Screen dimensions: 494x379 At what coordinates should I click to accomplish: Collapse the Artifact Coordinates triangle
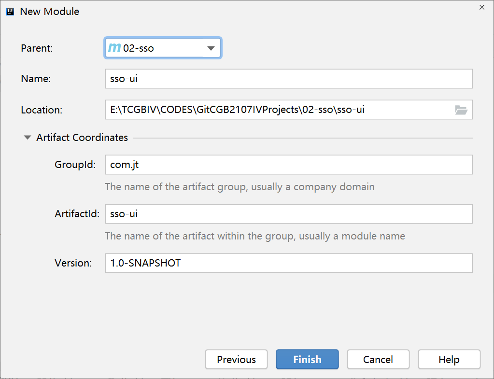click(x=28, y=138)
